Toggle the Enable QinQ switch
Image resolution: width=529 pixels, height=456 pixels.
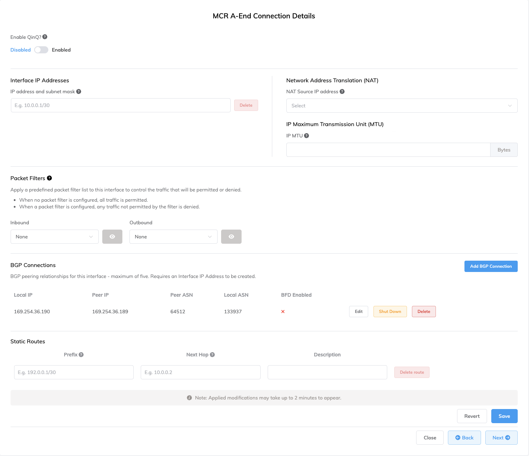(41, 50)
